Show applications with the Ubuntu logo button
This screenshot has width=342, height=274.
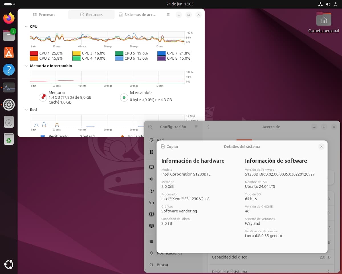tap(9, 265)
